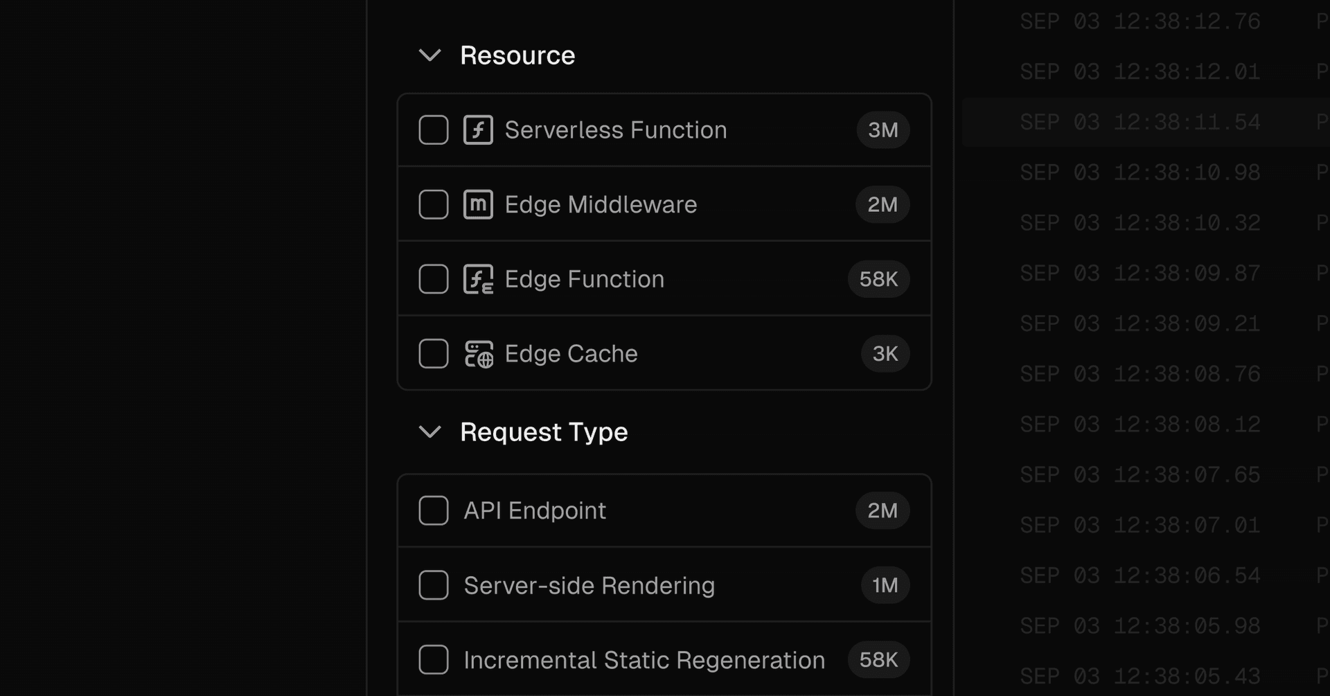Collapse the Resource section chevron

pyautogui.click(x=430, y=55)
